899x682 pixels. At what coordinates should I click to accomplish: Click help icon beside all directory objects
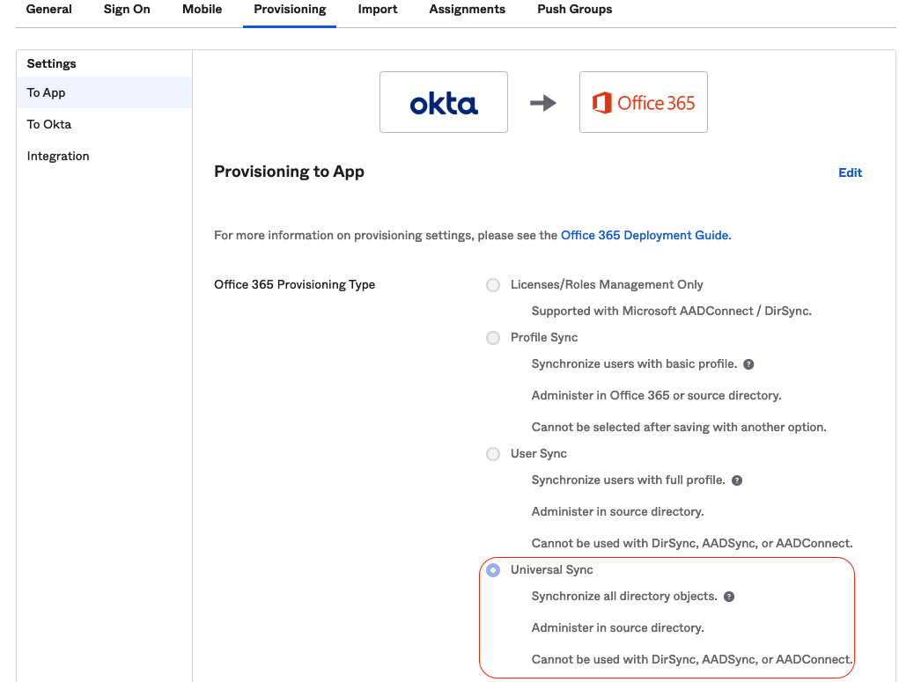click(x=729, y=597)
